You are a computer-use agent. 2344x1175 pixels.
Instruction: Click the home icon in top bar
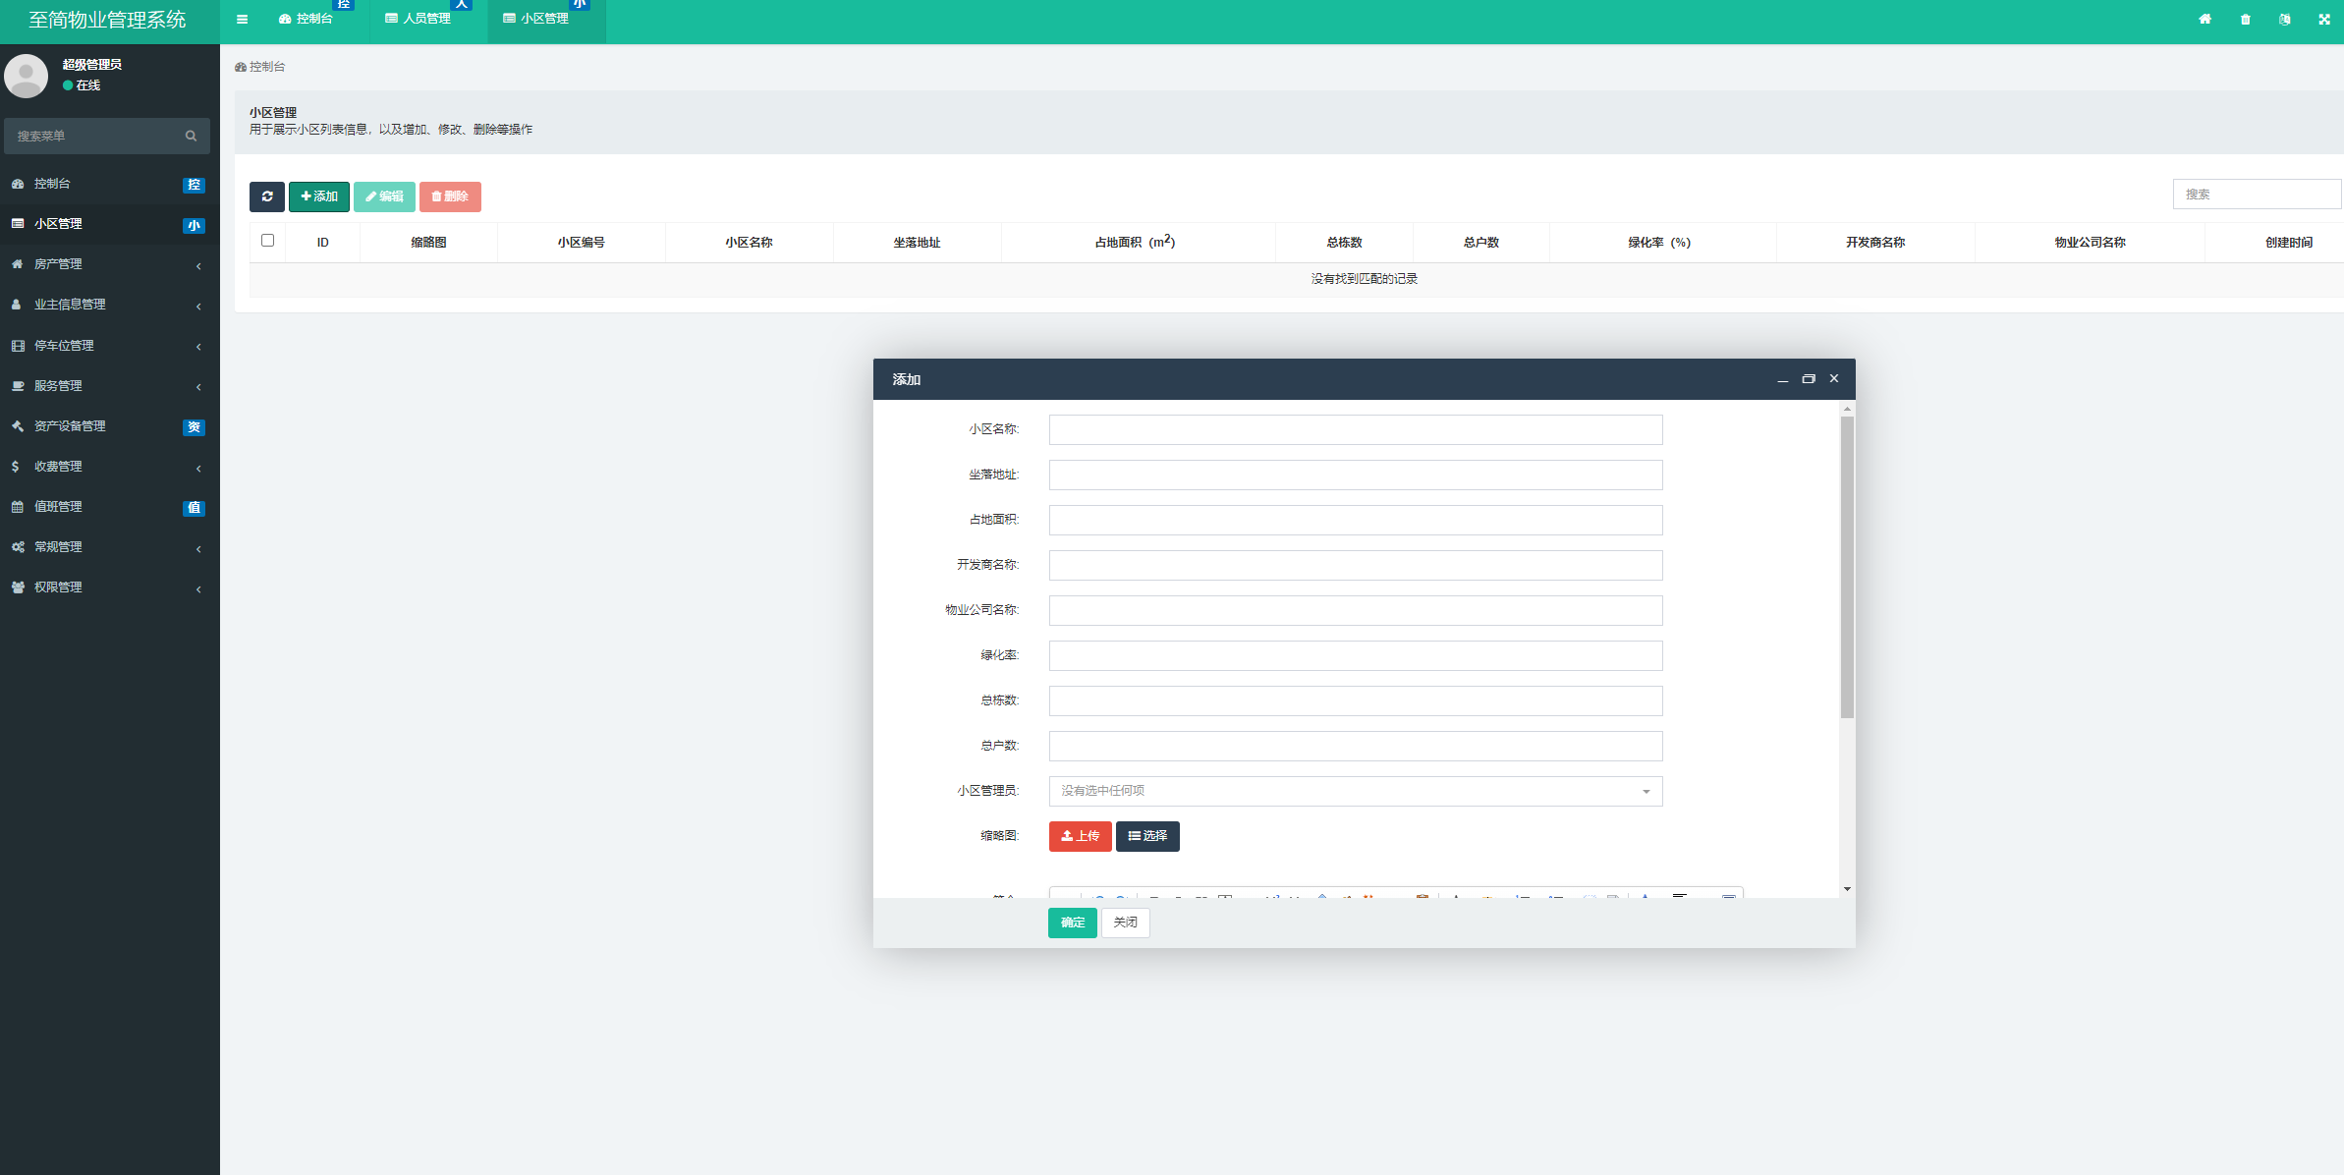tap(2205, 19)
